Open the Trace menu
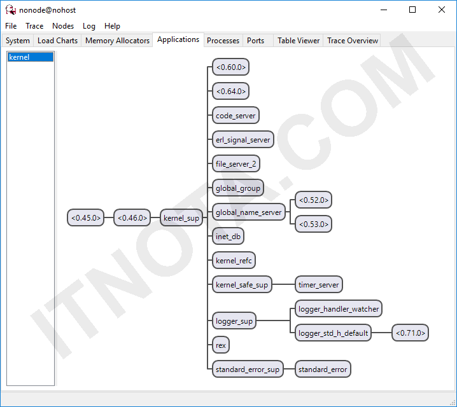457x407 pixels. [x=34, y=26]
